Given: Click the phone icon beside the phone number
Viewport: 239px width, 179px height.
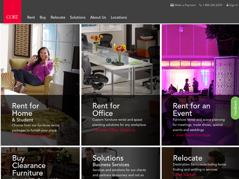Looking at the screenshot, I should click(201, 5).
